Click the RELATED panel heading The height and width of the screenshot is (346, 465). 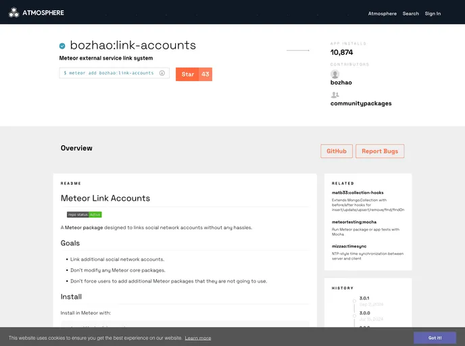point(343,184)
